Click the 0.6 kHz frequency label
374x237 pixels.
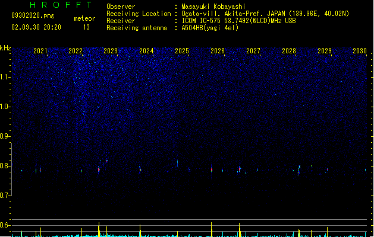coord(5,225)
